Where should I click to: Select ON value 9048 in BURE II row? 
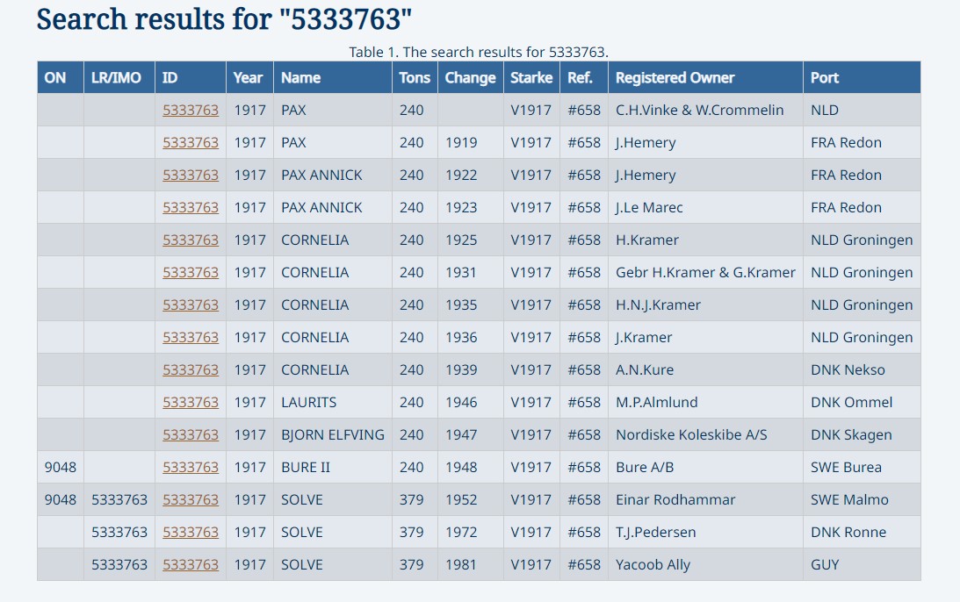[x=60, y=467]
